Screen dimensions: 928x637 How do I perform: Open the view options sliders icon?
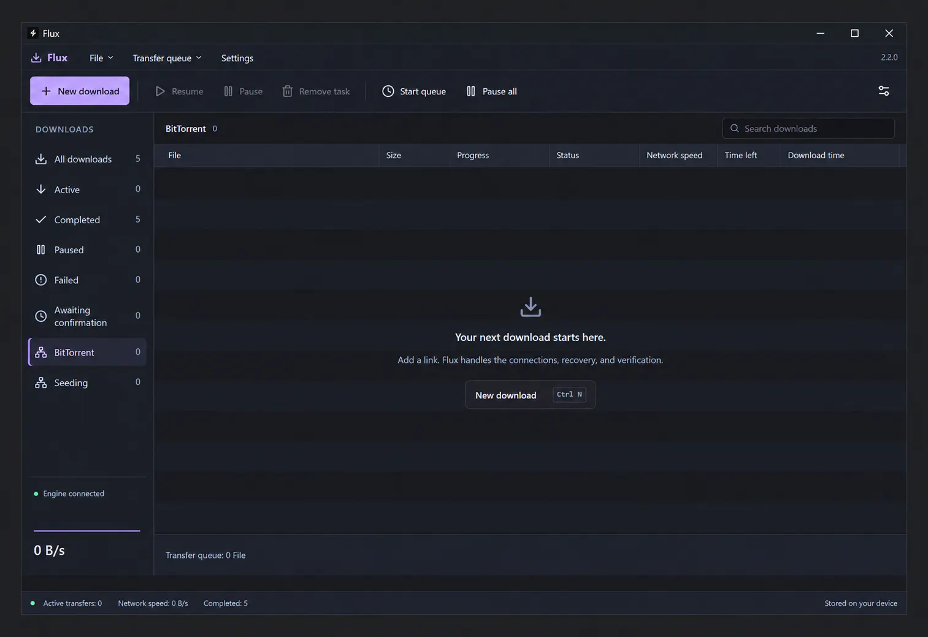[x=884, y=91]
